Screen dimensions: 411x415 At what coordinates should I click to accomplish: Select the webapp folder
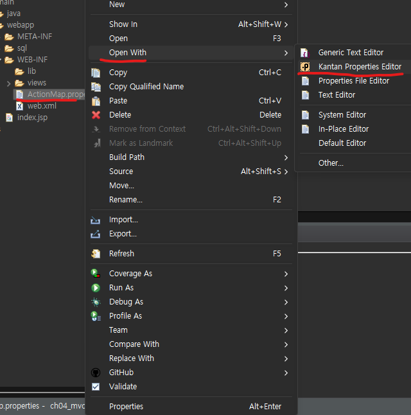21,25
